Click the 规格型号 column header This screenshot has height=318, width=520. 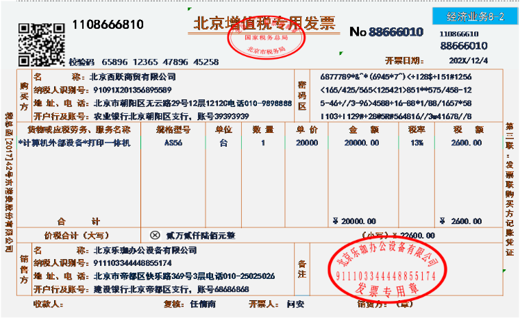tap(173, 130)
